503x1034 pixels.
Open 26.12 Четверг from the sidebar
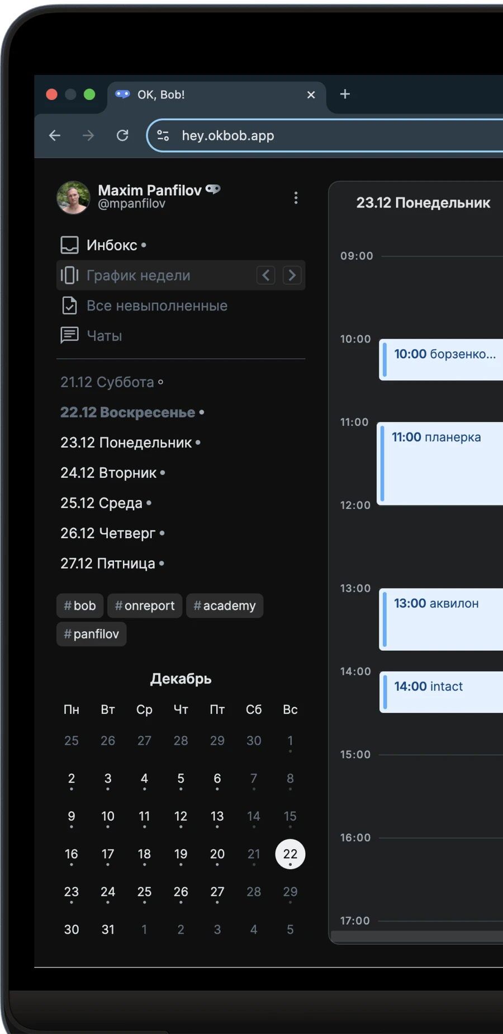(x=108, y=533)
